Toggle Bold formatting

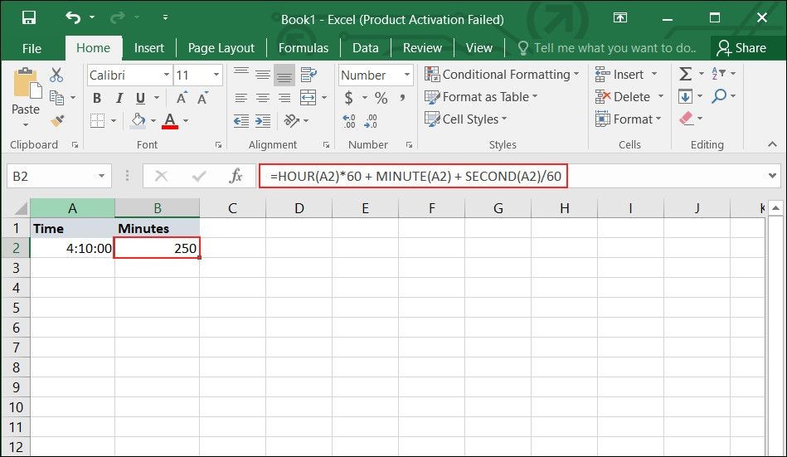click(x=97, y=97)
